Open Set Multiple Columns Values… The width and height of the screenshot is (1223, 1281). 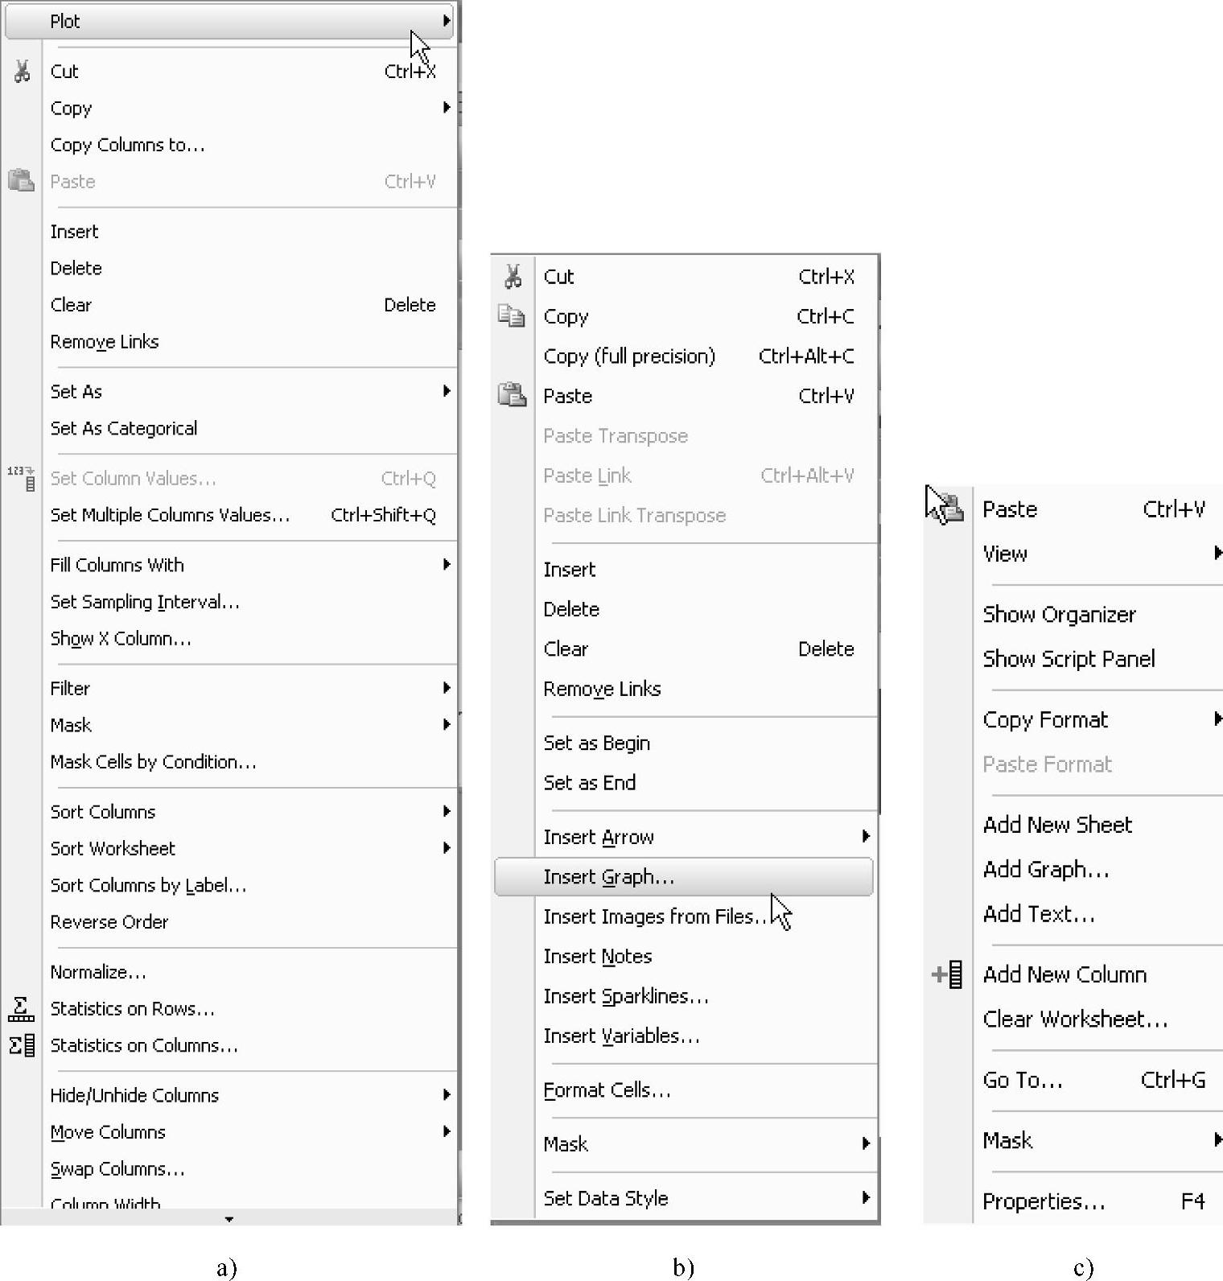[x=170, y=515]
